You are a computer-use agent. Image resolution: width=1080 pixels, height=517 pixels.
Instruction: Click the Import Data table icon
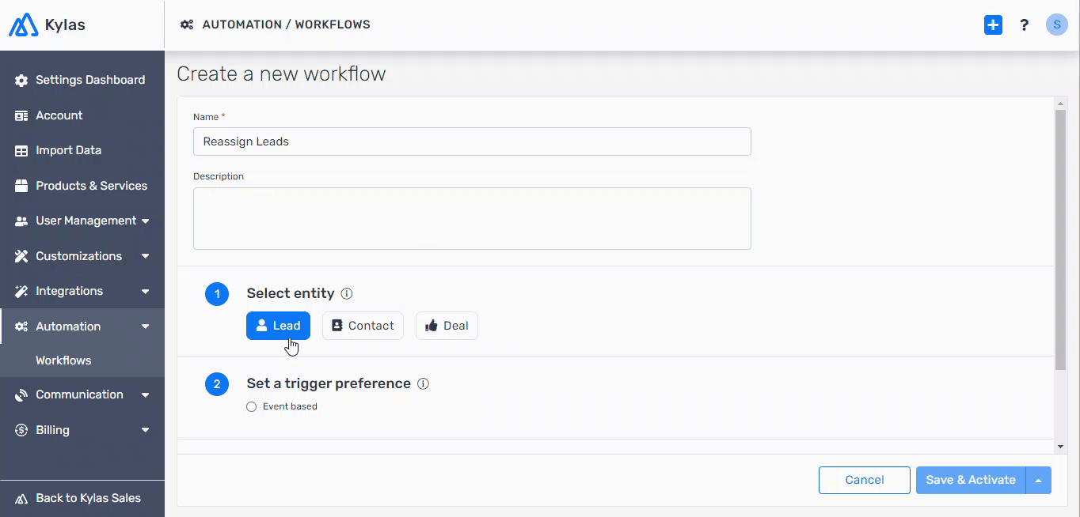(x=21, y=151)
